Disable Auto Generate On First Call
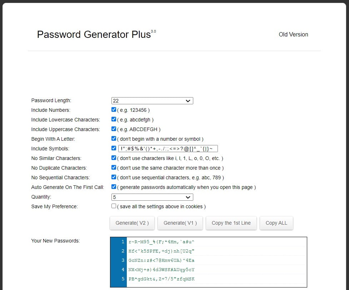The width and height of the screenshot is (349, 290). coord(114,187)
